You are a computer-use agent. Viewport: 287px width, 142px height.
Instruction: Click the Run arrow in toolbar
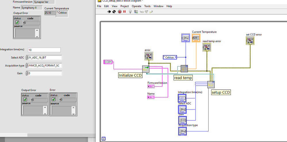pyautogui.click(x=109, y=11)
